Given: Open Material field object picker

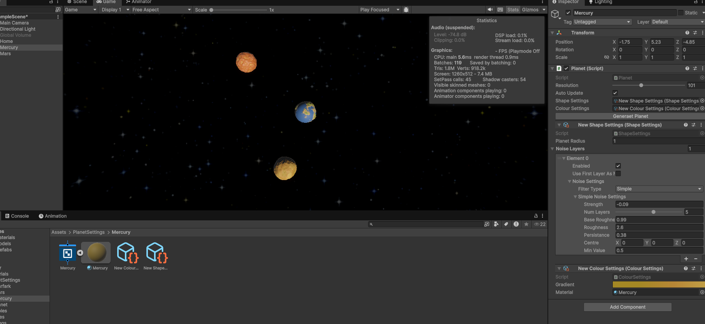Looking at the screenshot, I should [702, 293].
